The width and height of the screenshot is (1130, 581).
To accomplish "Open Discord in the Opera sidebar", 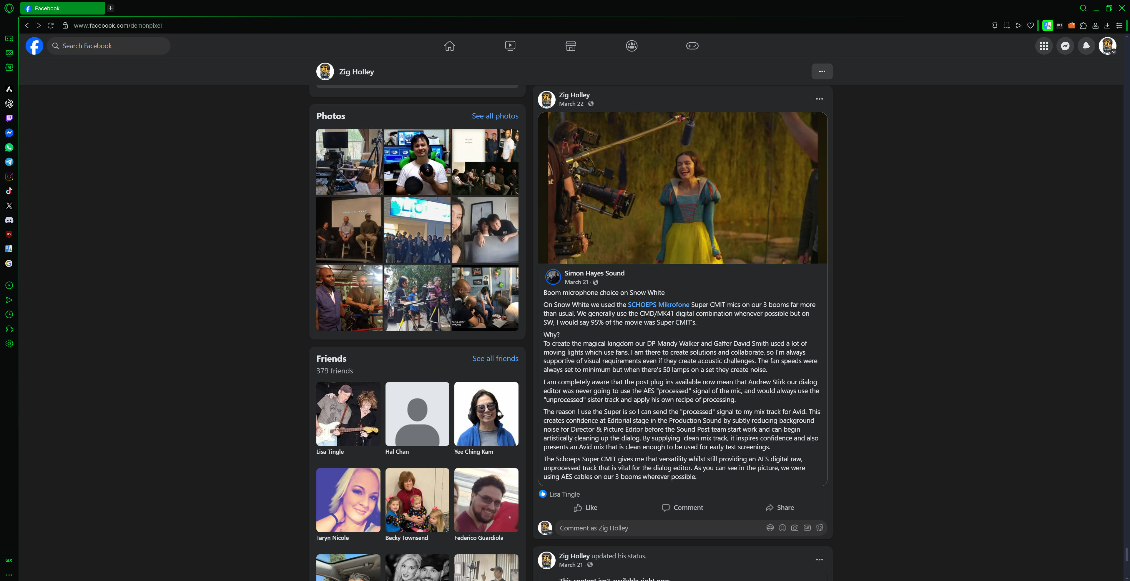I will point(9,220).
